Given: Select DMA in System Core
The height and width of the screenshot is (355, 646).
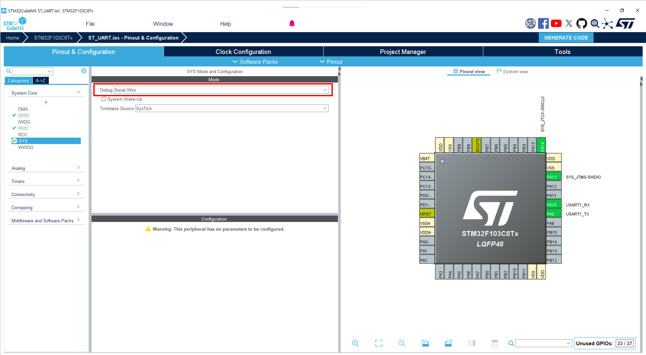Looking at the screenshot, I should pos(23,109).
